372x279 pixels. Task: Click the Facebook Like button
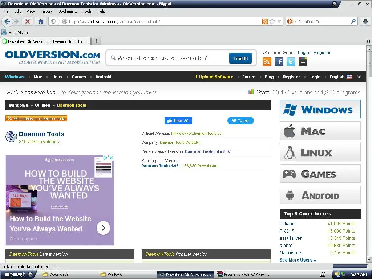(178, 121)
